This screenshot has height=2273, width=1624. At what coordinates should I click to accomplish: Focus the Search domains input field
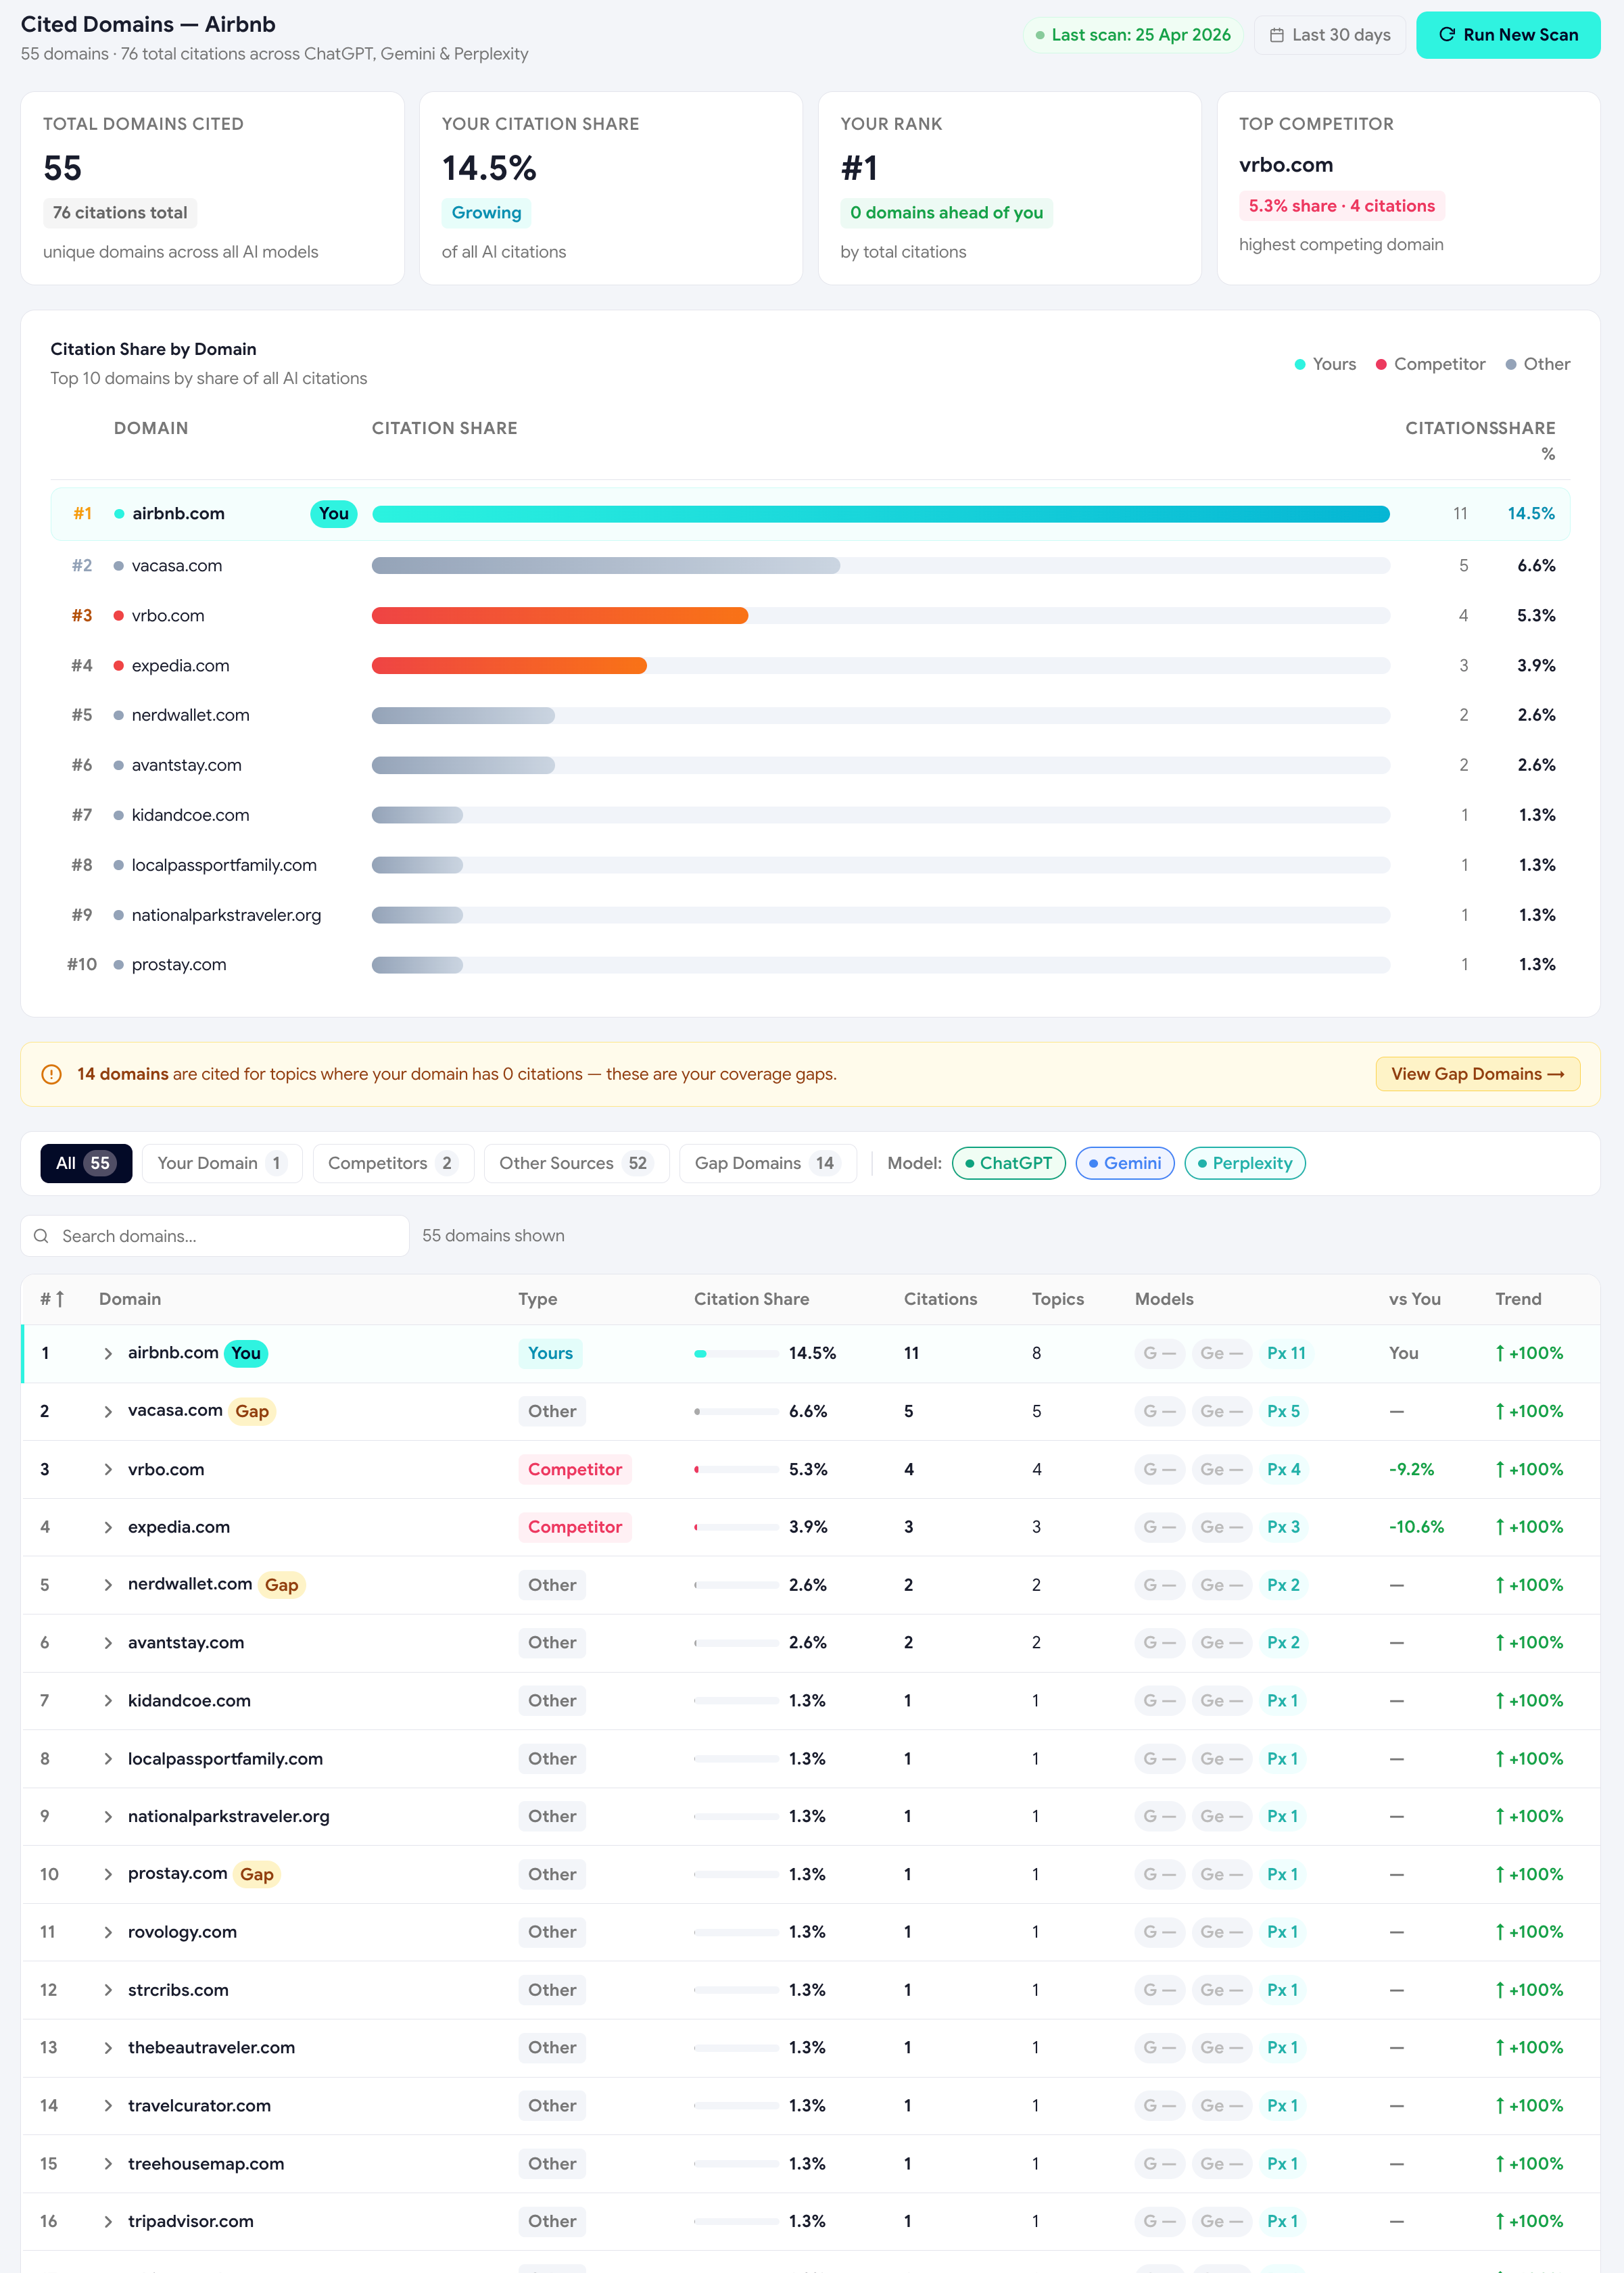(x=215, y=1236)
